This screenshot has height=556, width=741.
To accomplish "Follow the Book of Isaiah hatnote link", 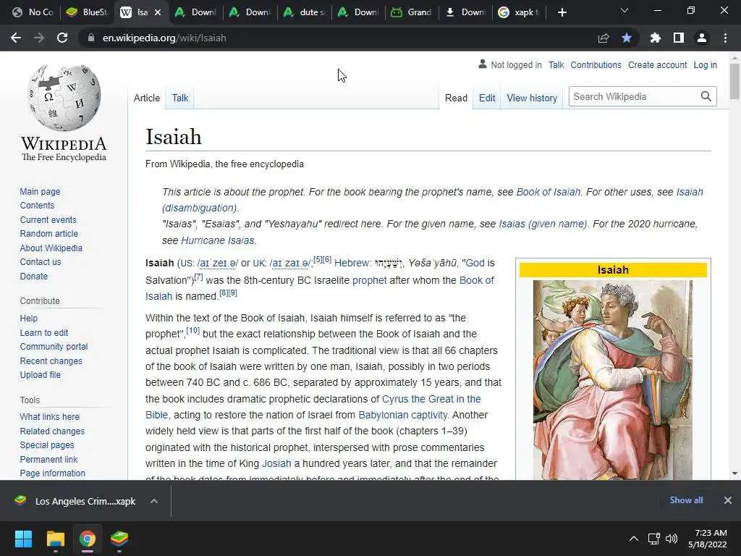I will (x=549, y=192).
